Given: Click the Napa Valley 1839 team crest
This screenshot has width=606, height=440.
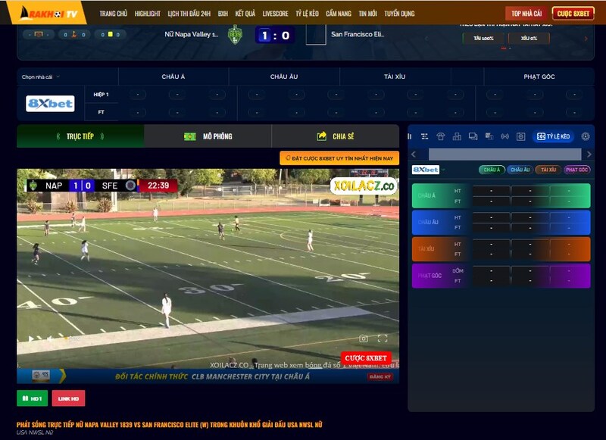Looking at the screenshot, I should pos(235,34).
